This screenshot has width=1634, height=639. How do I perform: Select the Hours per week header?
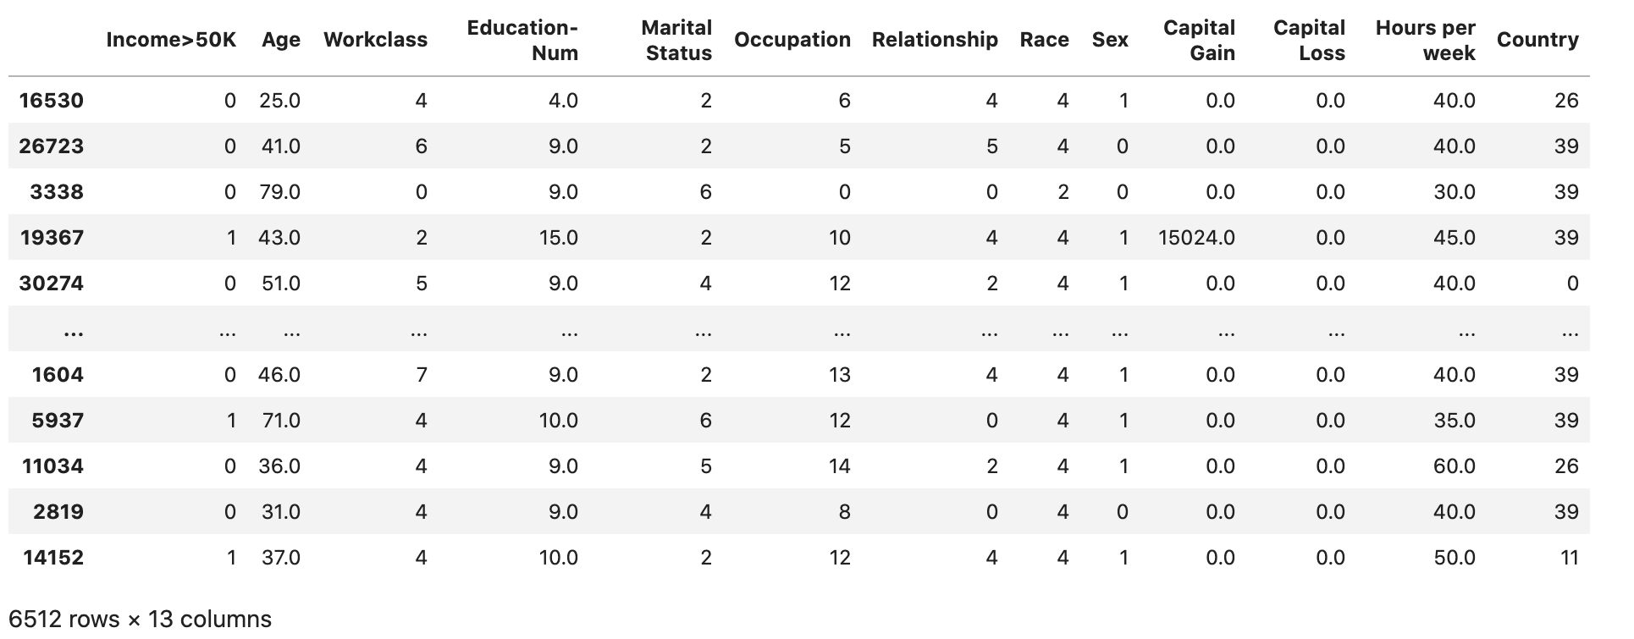pyautogui.click(x=1425, y=40)
